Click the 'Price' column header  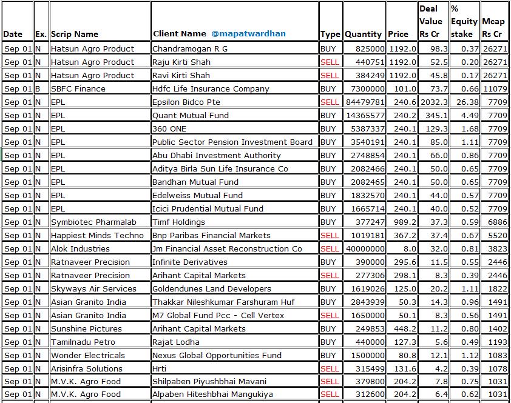(402, 21)
